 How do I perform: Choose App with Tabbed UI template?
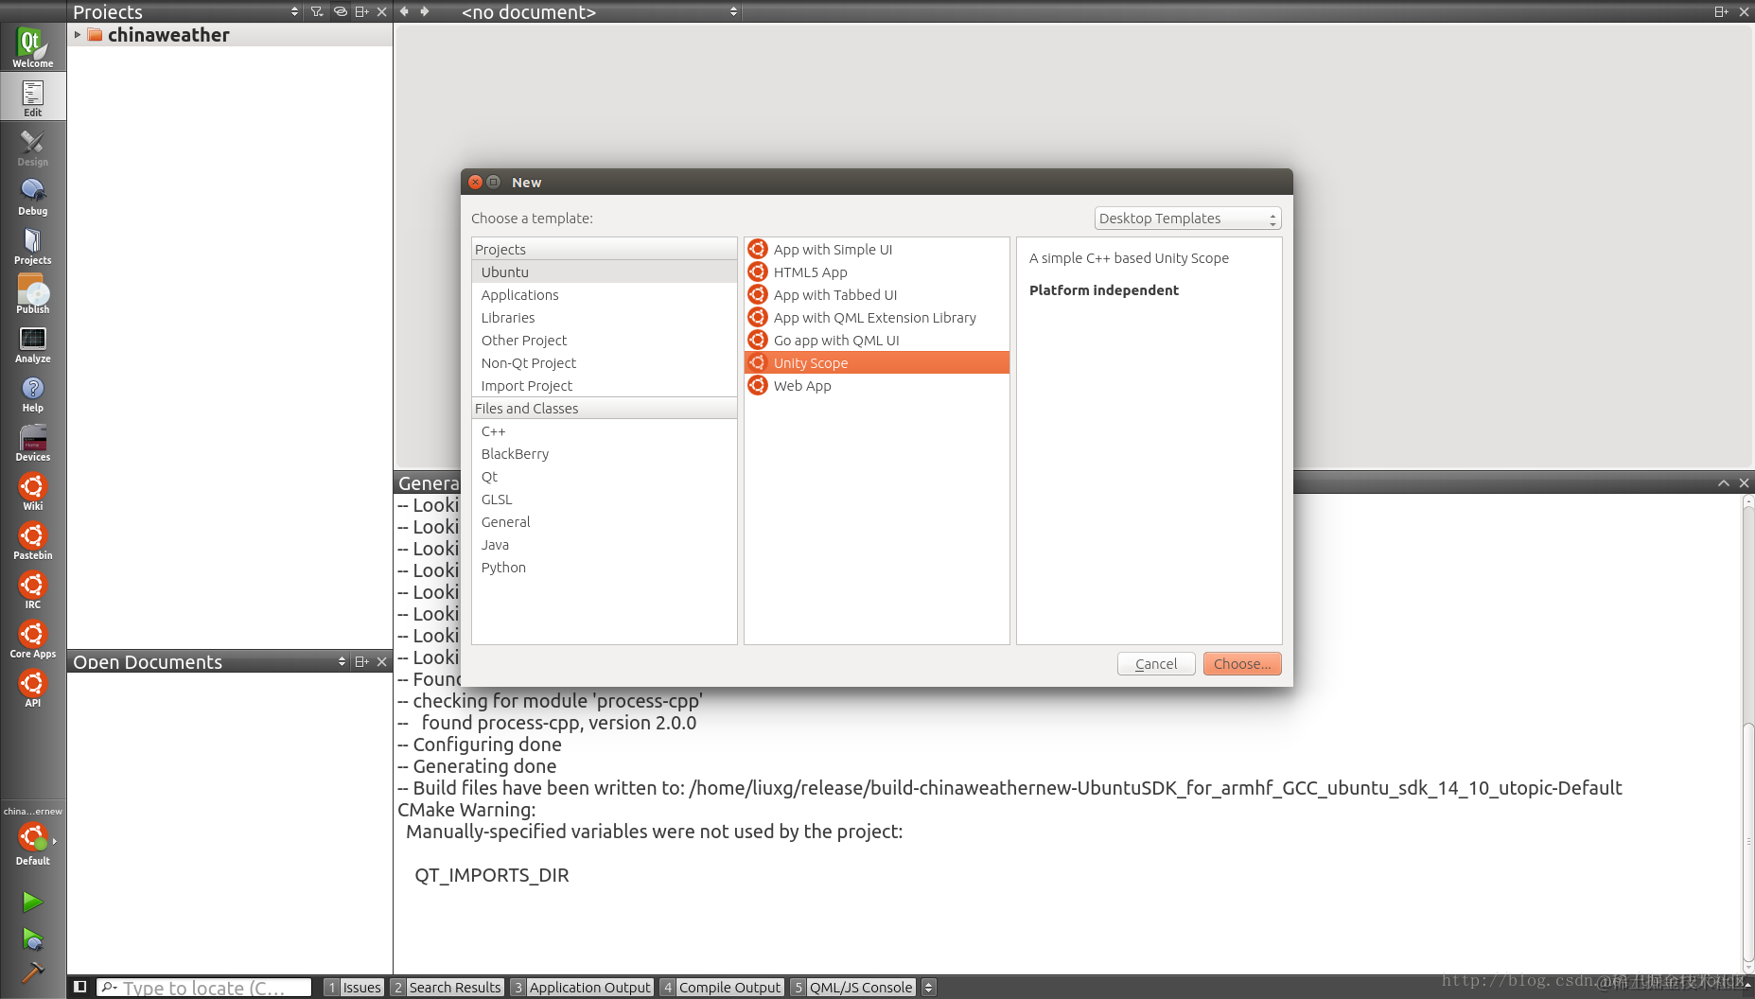876,294
